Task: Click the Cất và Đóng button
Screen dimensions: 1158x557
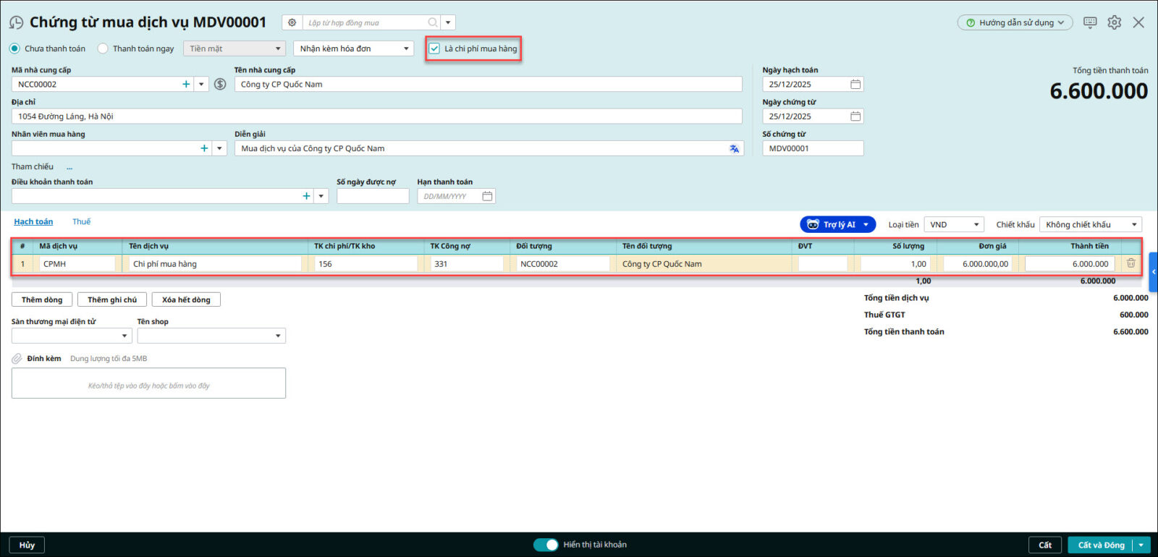Action: tap(1101, 545)
